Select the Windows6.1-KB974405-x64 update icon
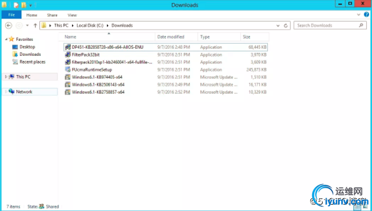Screen dimensions: 372x211 click(67, 77)
